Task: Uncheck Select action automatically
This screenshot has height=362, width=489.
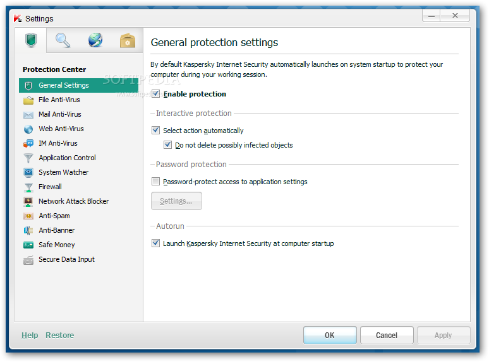Action: point(155,130)
